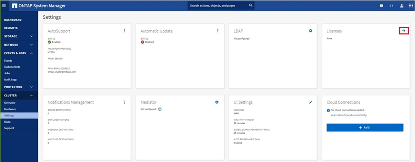Open AutoSupport card options menu
Viewport: 415px width, 162px height.
point(125,31)
